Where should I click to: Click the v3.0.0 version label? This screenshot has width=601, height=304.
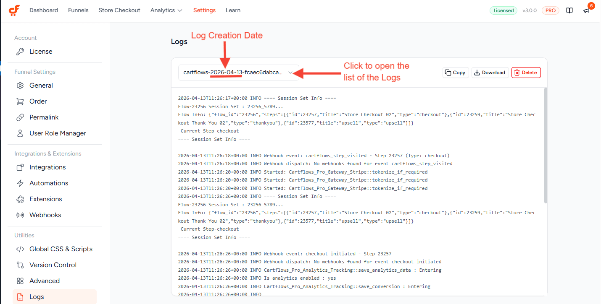pos(530,10)
